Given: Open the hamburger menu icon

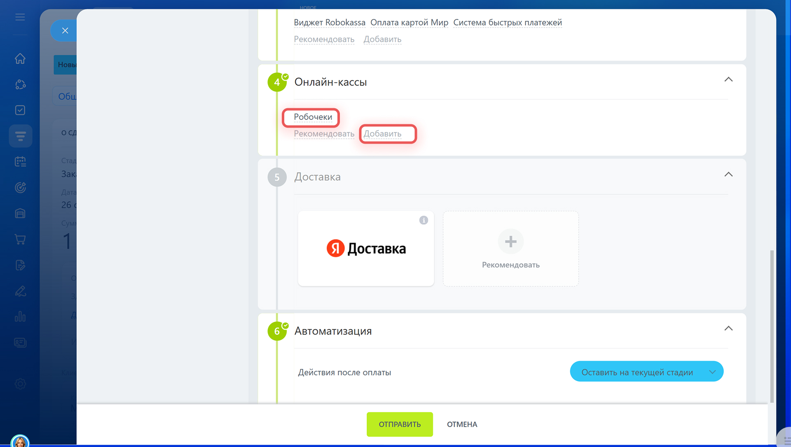Looking at the screenshot, I should (x=20, y=17).
